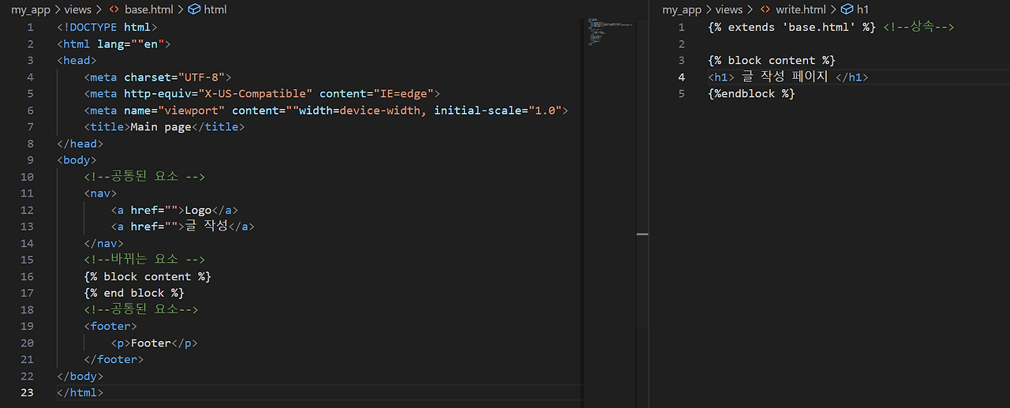Click the Main page title line
This screenshot has width=1010, height=408.
tap(165, 126)
